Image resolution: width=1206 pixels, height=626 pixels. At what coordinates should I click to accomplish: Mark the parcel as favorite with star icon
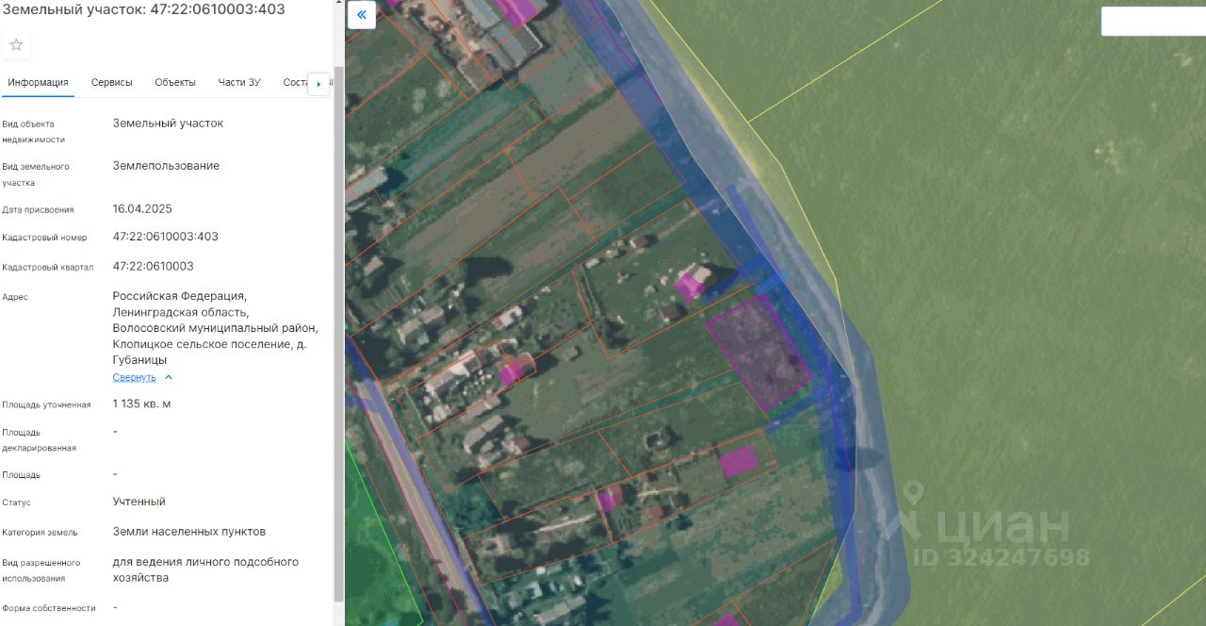pos(16,44)
